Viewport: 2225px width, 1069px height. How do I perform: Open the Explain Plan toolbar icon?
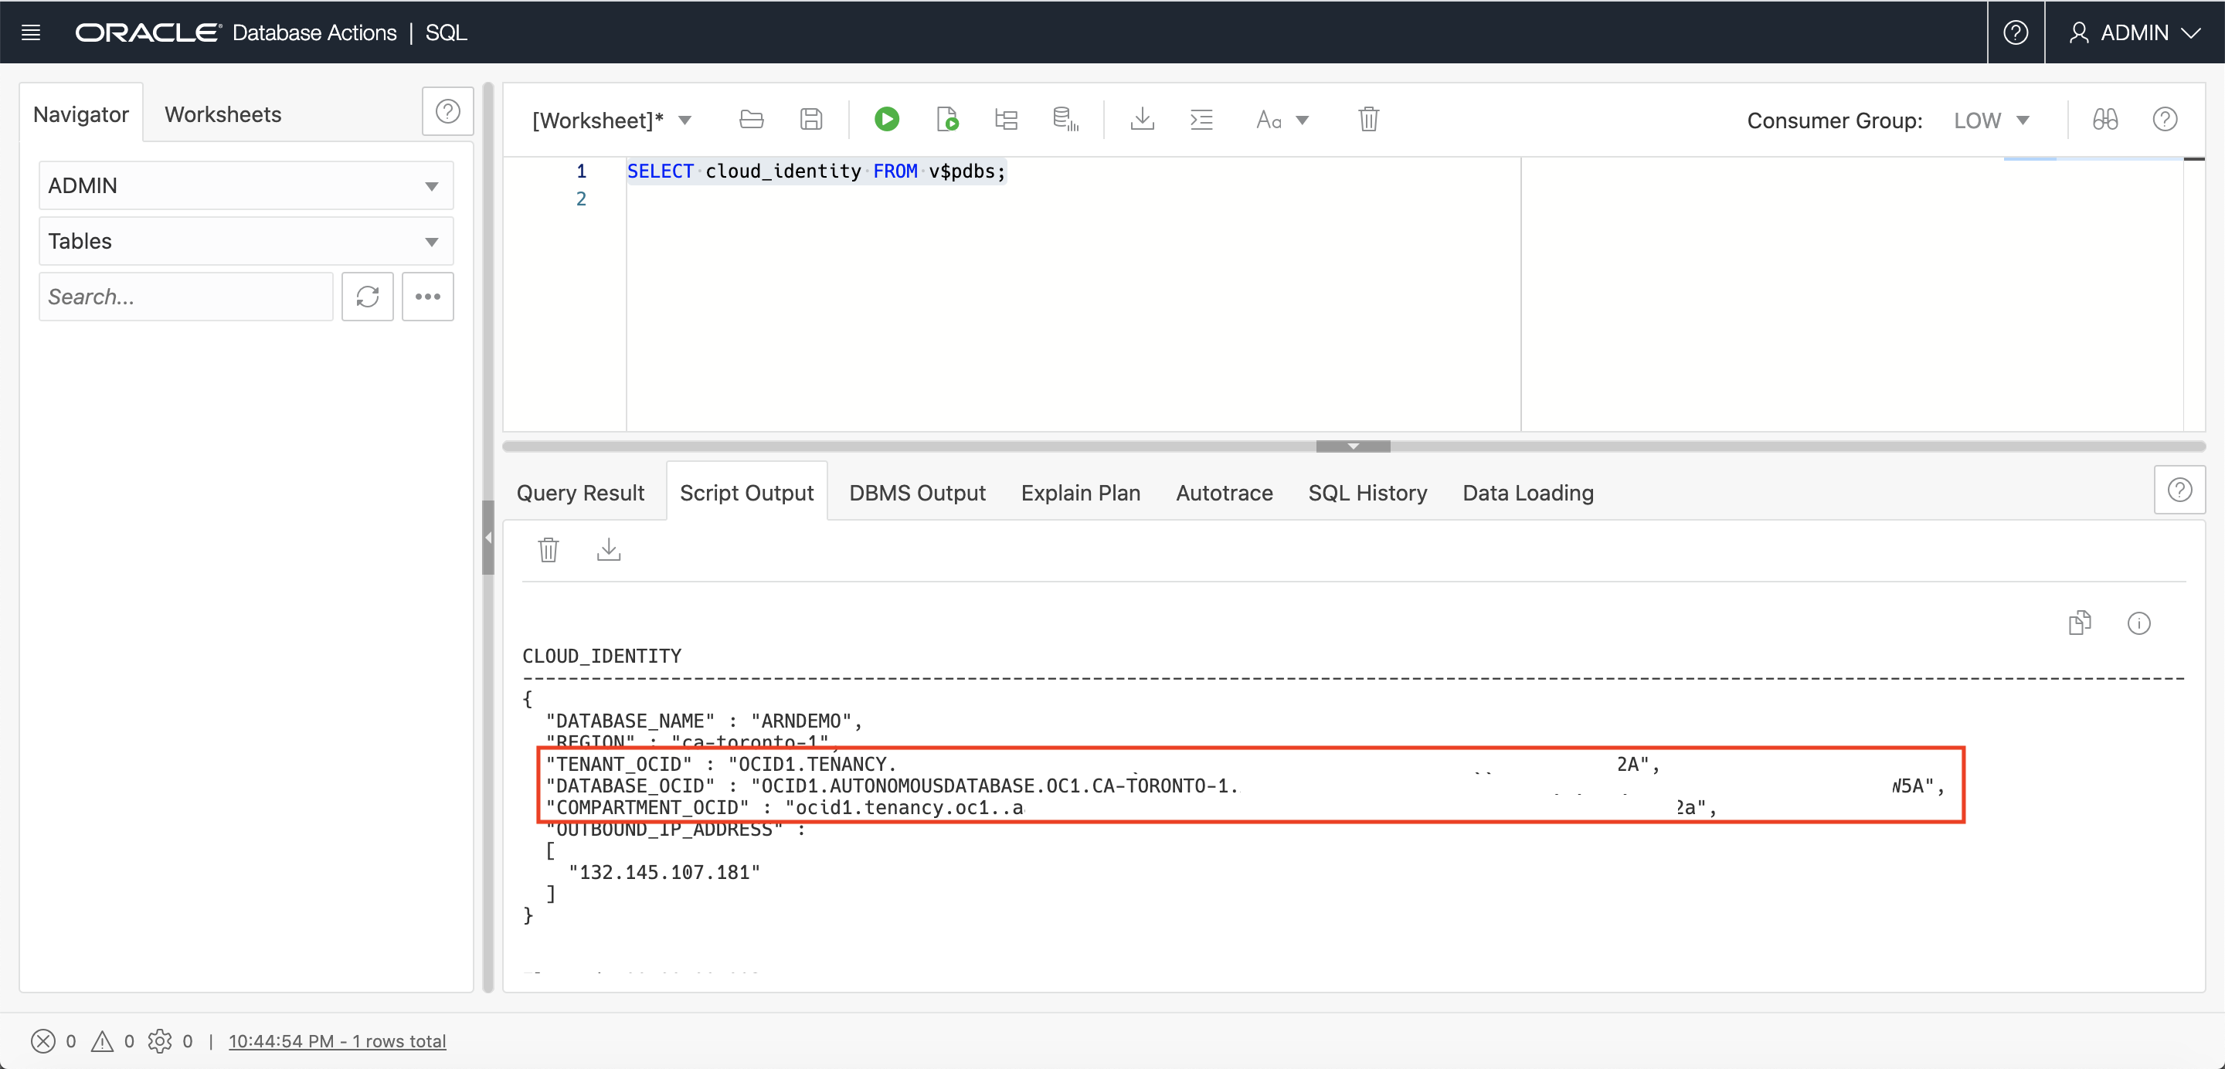click(x=1005, y=119)
